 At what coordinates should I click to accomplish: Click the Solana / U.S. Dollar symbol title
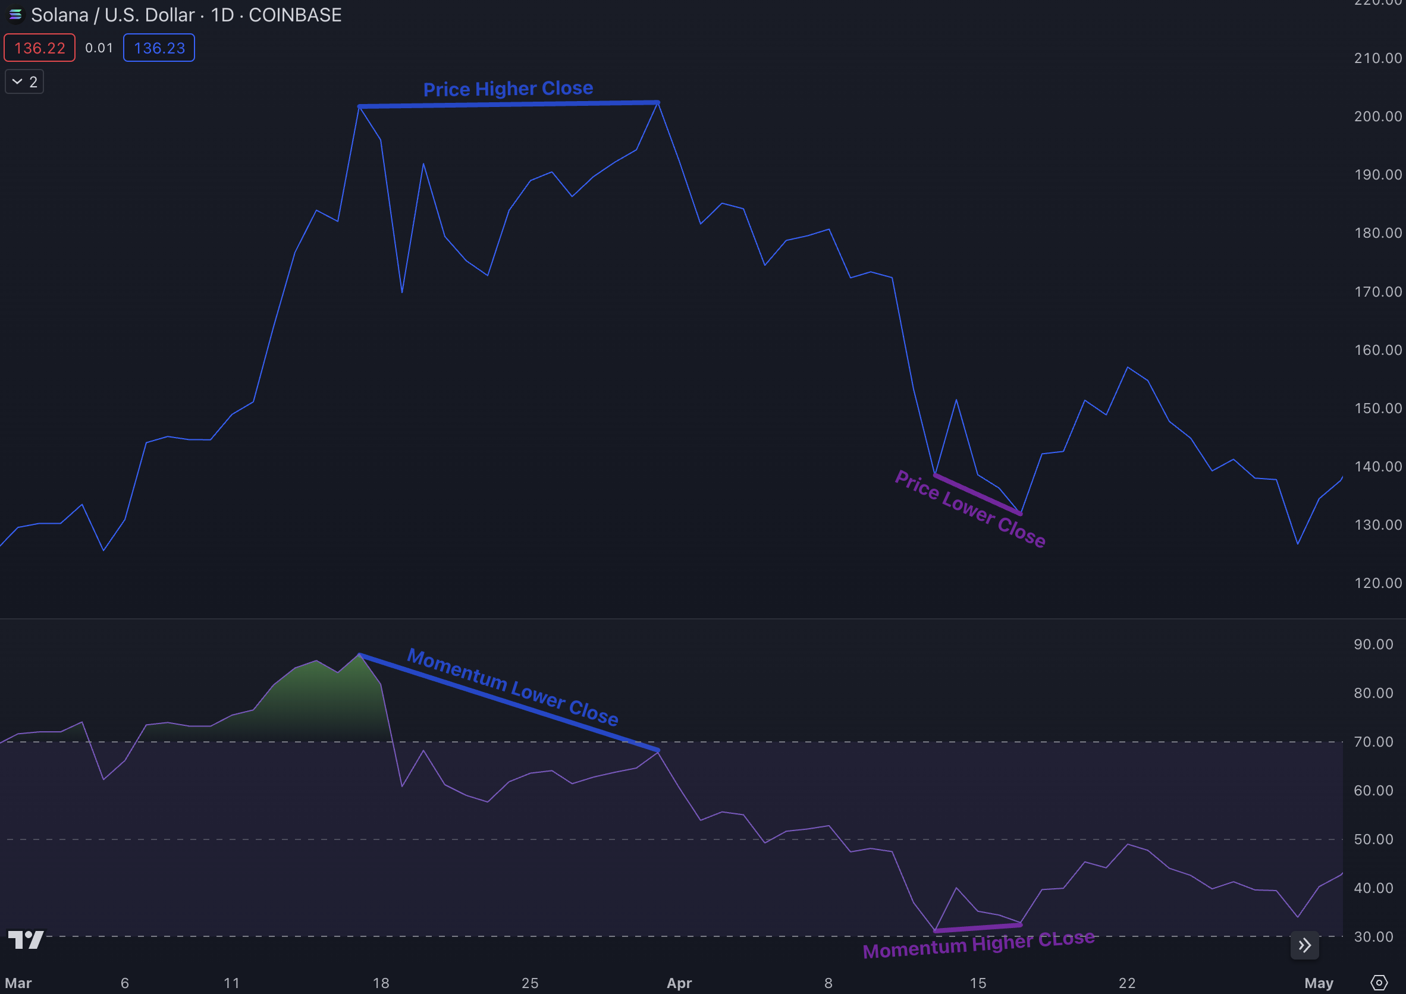(x=112, y=15)
